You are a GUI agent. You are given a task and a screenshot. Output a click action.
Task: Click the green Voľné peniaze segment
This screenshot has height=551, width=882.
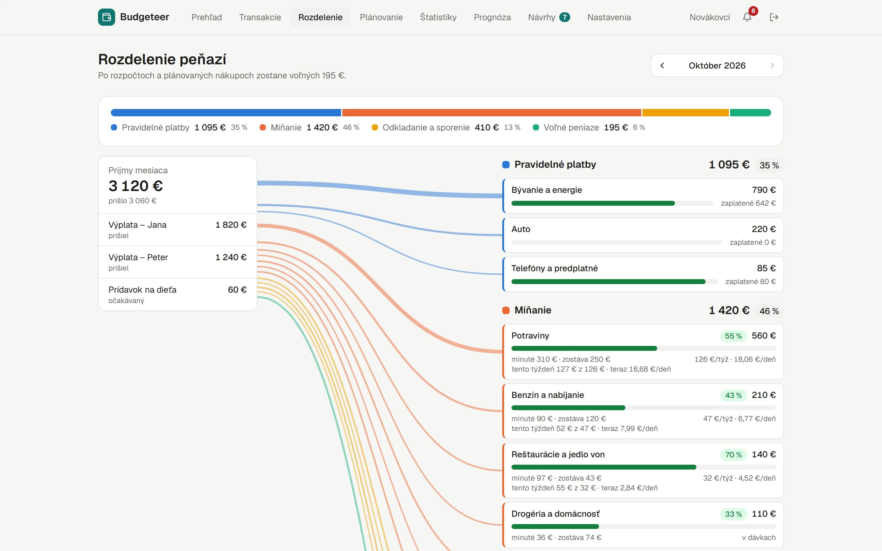coord(750,113)
